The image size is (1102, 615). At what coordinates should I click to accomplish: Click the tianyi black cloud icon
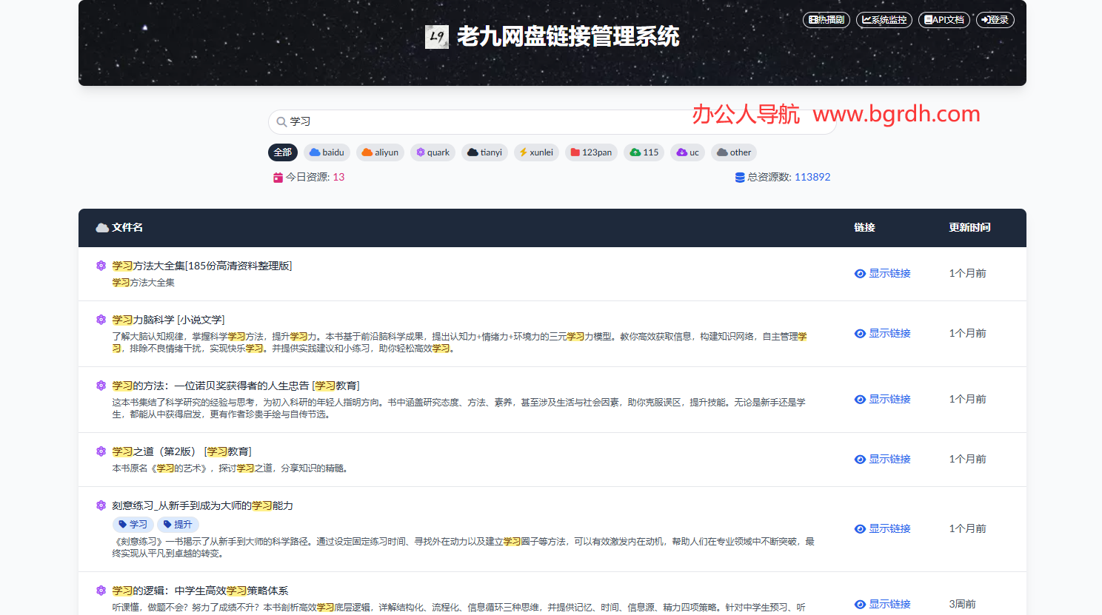tap(472, 152)
